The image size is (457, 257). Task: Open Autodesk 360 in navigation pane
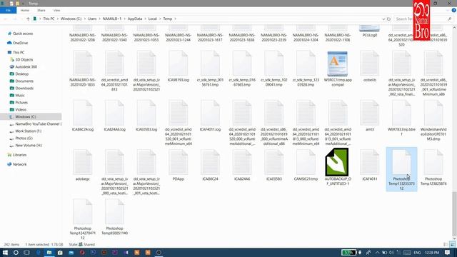26,66
